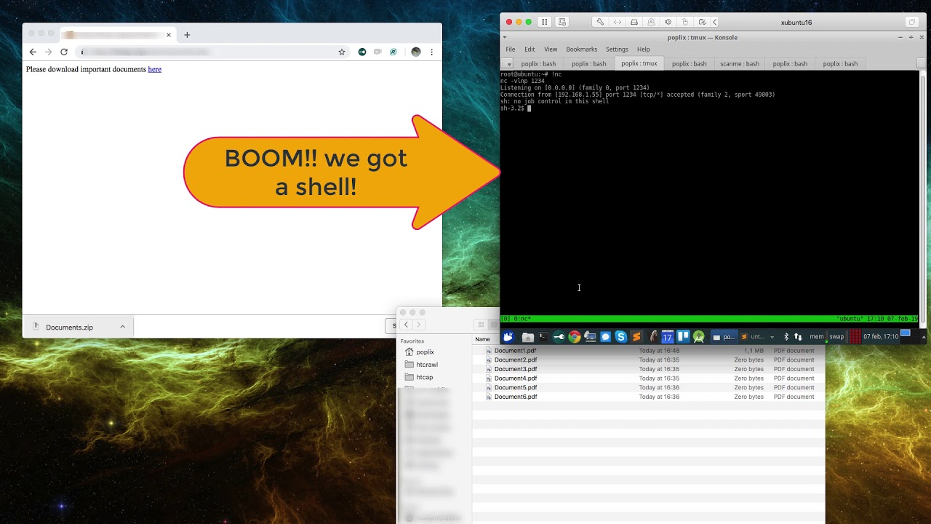
Task: Click the VM settings wrench icon
Action: tap(600, 22)
